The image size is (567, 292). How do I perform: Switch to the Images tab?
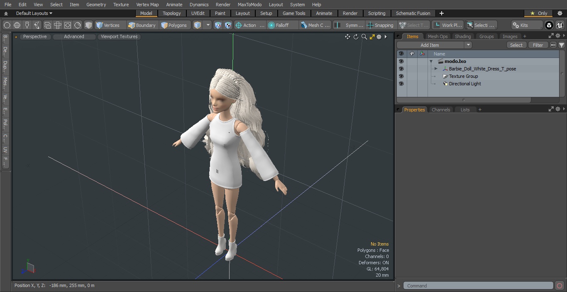pyautogui.click(x=510, y=36)
